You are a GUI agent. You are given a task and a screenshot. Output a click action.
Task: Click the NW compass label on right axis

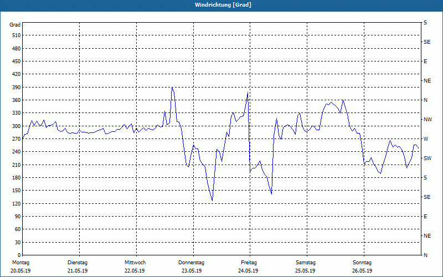tap(427, 120)
